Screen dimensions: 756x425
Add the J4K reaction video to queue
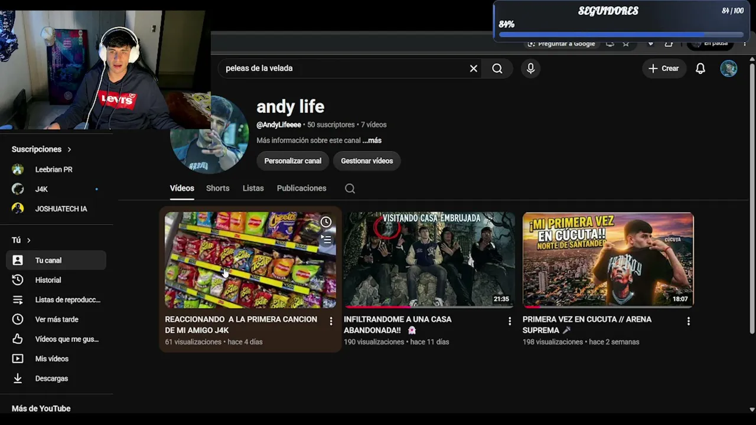pyautogui.click(x=326, y=239)
